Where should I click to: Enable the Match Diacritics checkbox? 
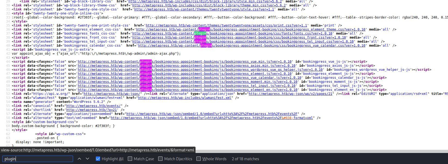coord(160,159)
